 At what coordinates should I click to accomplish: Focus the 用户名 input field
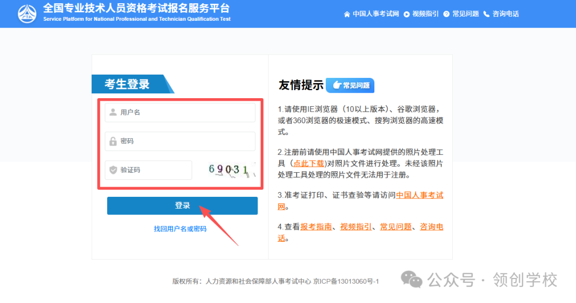180,113
